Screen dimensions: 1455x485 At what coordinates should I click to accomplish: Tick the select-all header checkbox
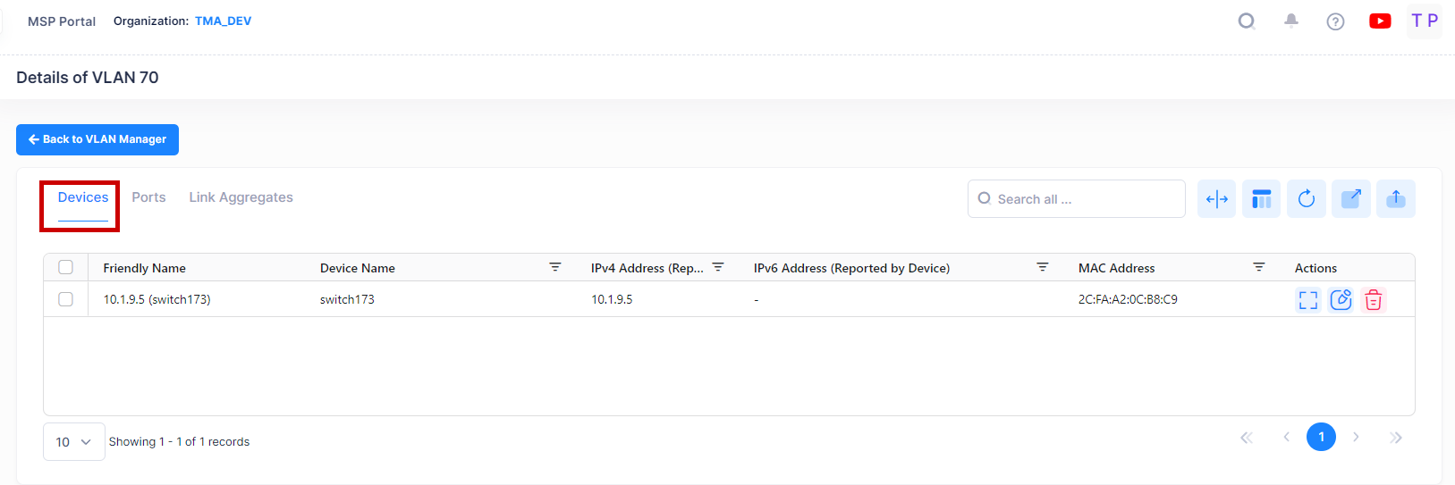[65, 267]
